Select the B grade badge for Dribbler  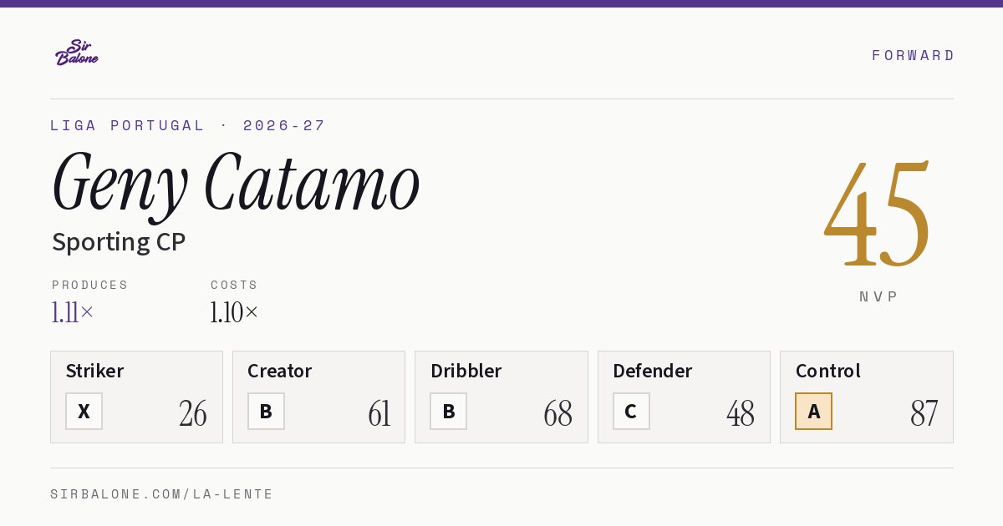point(448,411)
